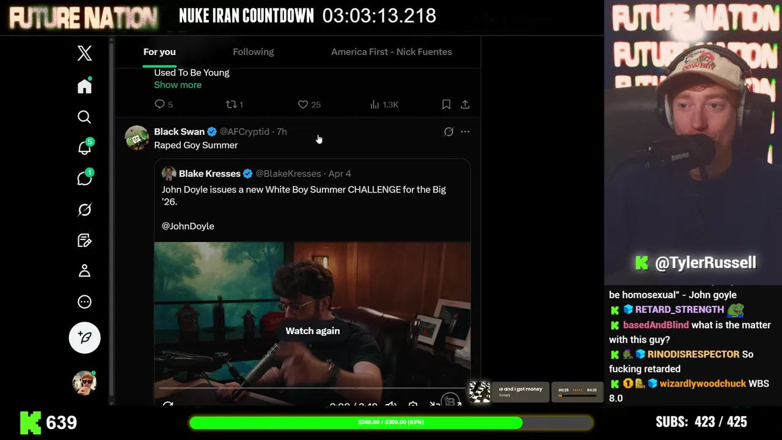
Task: Open Black Swan display name link
Action: point(179,131)
